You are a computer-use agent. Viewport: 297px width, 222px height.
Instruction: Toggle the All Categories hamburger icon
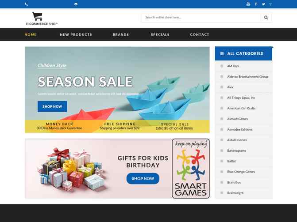pyautogui.click(x=222, y=54)
